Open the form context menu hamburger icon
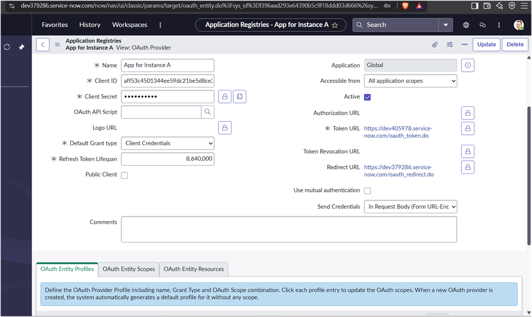 click(57, 44)
